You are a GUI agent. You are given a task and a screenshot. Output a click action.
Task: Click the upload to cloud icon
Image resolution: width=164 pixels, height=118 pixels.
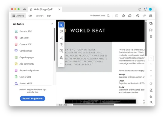pyautogui.click(x=123, y=16)
